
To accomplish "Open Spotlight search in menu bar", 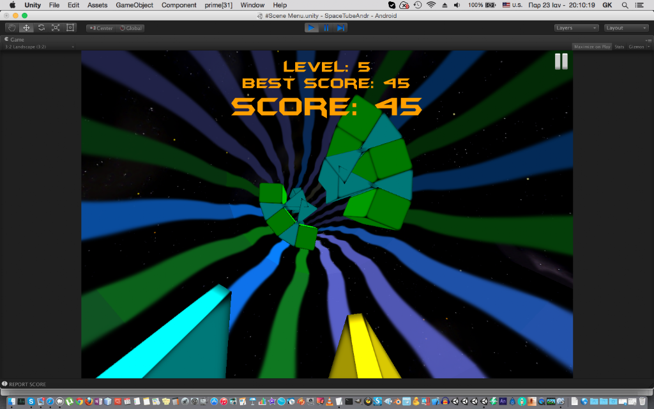I will coord(625,5).
